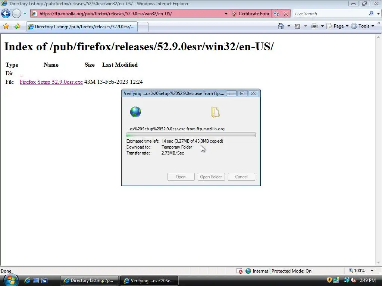This screenshot has height=286, width=382.
Task: Click the Internet Protected Mode zone indicator
Action: 278,271
